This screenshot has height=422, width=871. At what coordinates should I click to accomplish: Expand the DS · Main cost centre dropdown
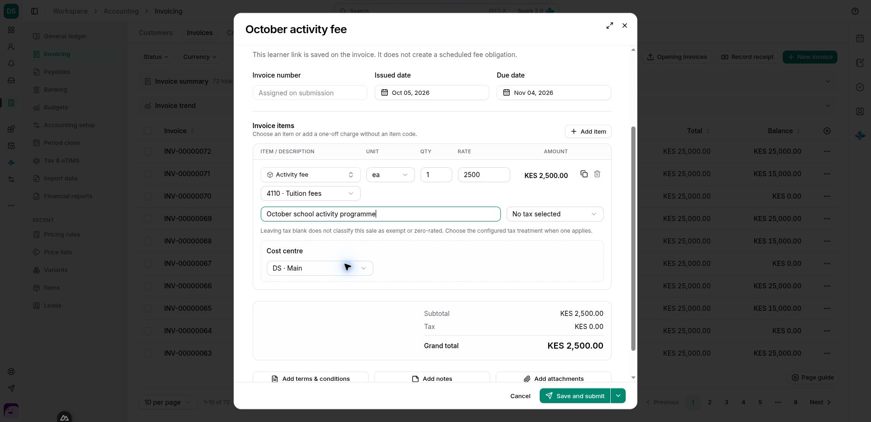pos(320,268)
